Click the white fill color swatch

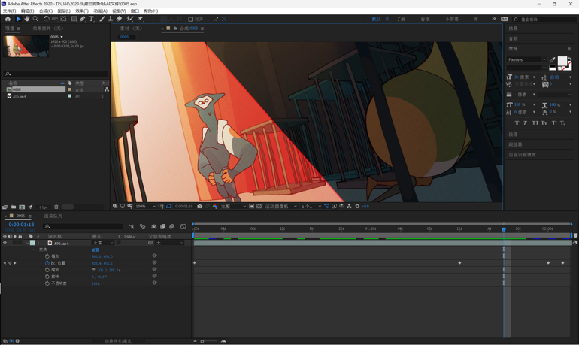coord(562,61)
